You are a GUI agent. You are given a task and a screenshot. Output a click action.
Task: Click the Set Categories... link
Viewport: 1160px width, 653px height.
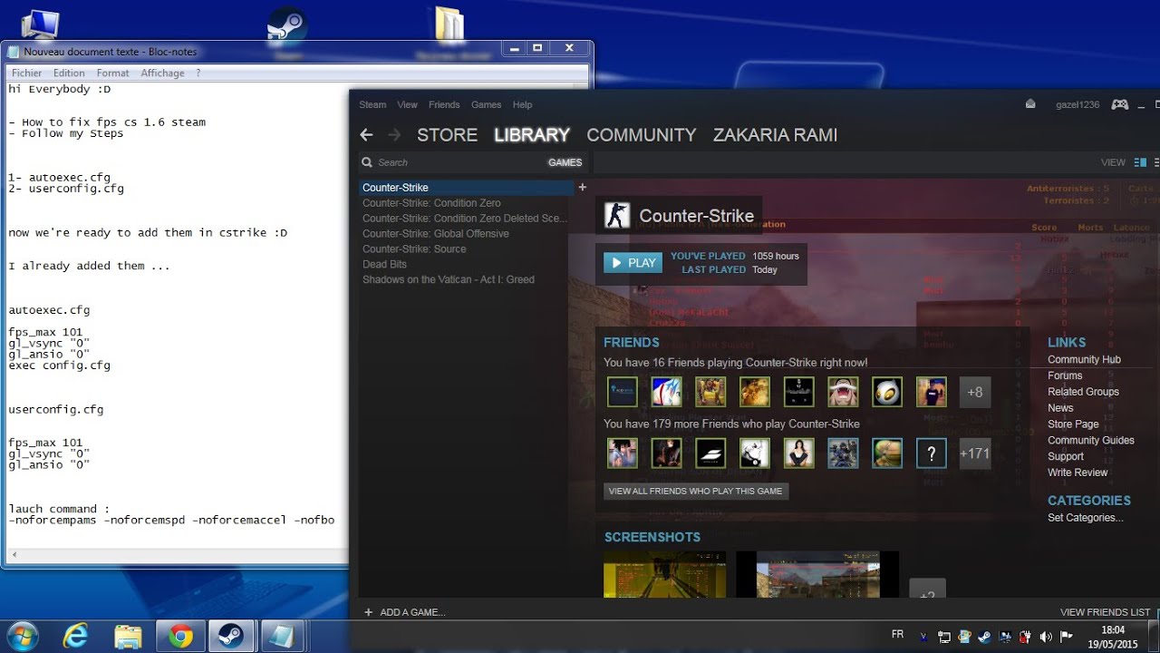click(1085, 518)
